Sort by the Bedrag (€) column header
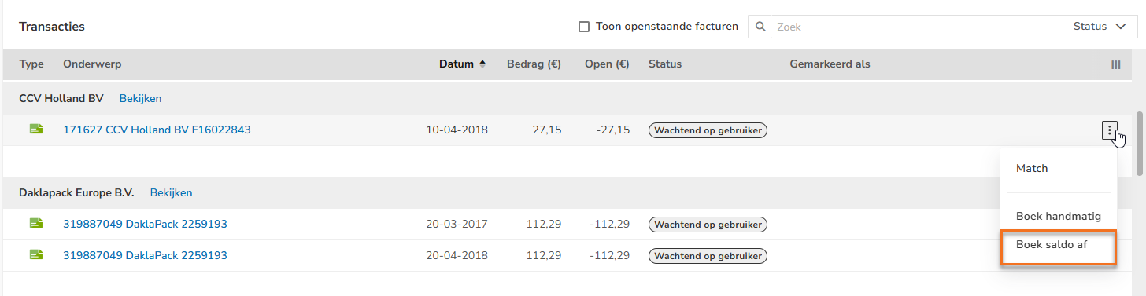1146x296 pixels. tap(534, 64)
